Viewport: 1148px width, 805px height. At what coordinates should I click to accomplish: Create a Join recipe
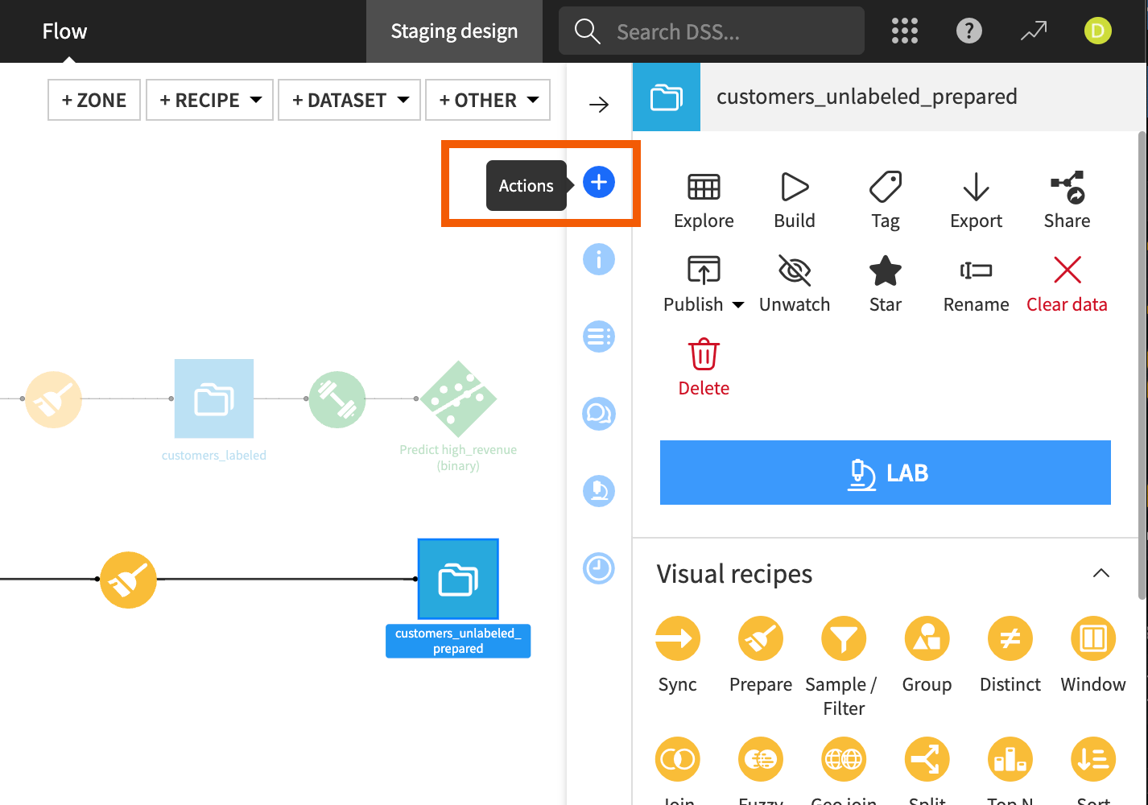678,759
